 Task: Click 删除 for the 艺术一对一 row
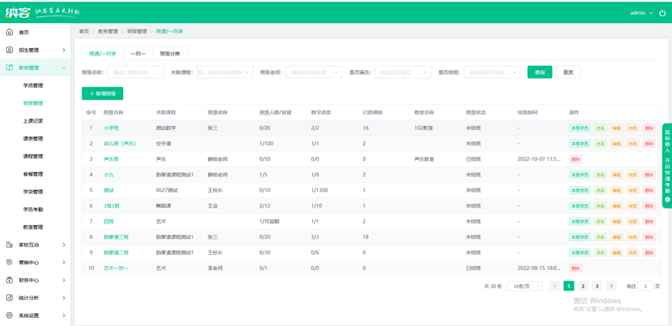575,268
